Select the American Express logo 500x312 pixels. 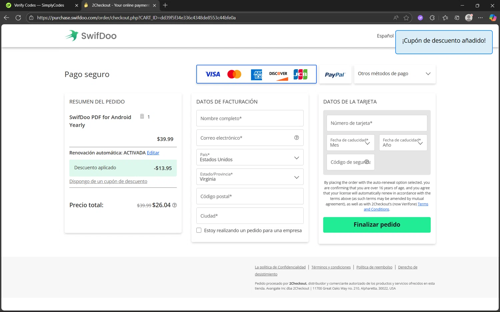(x=256, y=75)
